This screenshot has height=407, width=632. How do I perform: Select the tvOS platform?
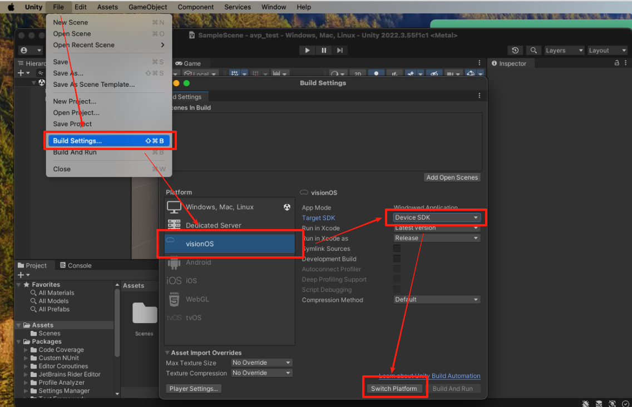pyautogui.click(x=230, y=317)
